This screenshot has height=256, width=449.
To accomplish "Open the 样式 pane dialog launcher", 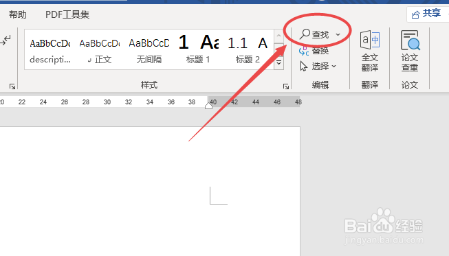I will point(286,86).
